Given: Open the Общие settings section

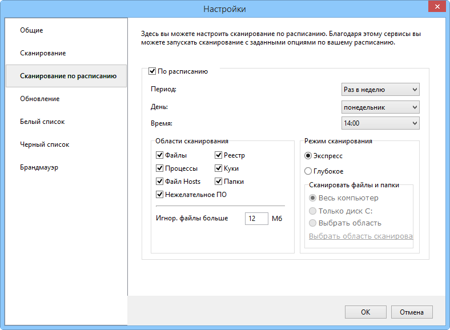Looking at the screenshot, I should 31,30.
